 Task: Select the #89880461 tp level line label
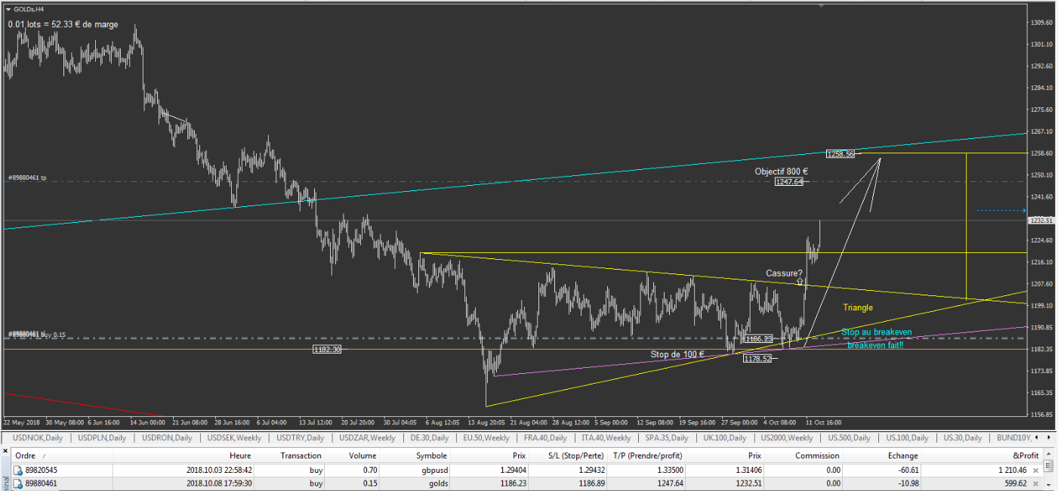click(x=27, y=178)
